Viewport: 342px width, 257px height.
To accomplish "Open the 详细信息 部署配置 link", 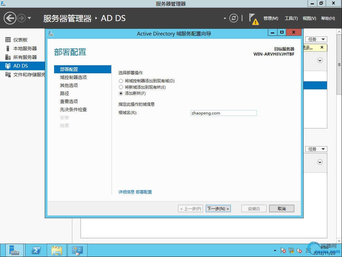I will [135, 192].
